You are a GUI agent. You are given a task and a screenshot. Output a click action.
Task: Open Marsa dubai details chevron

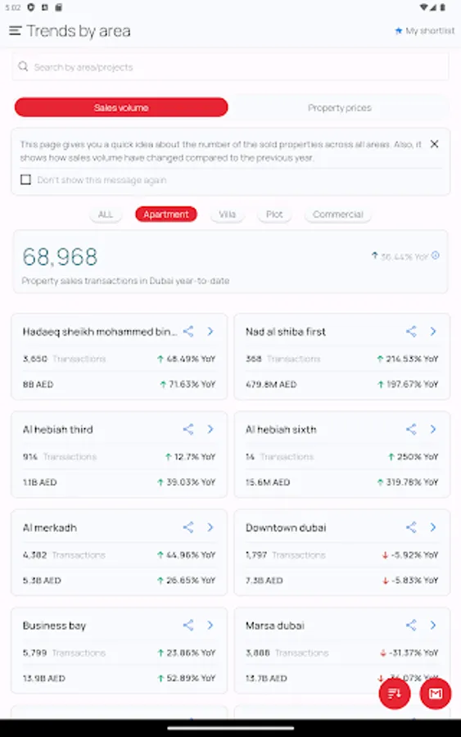pos(433,625)
